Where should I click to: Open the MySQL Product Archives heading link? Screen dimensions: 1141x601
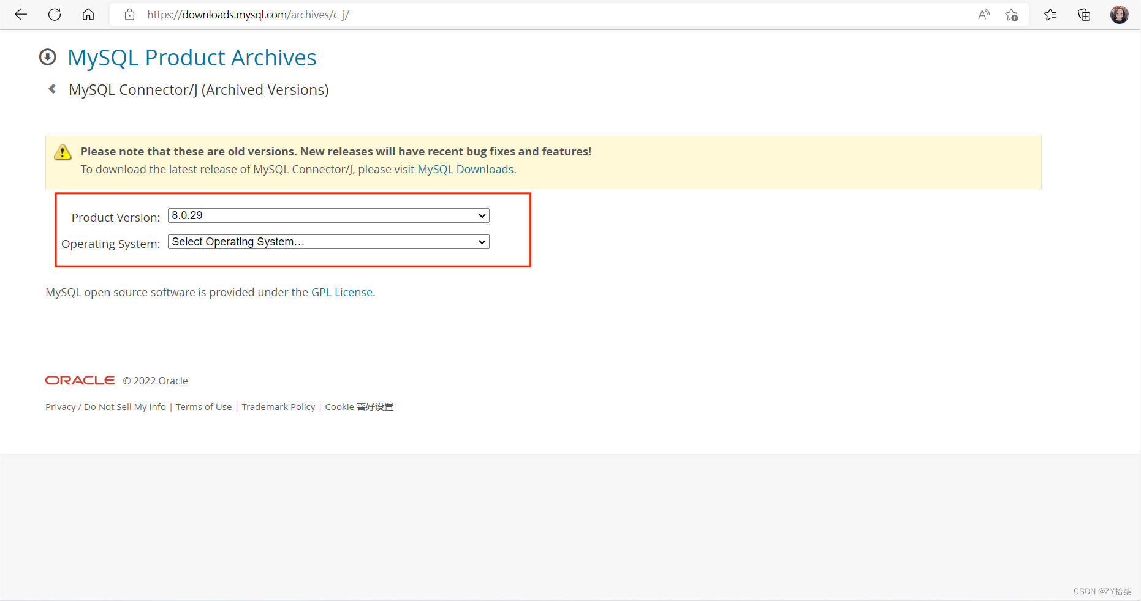click(192, 58)
